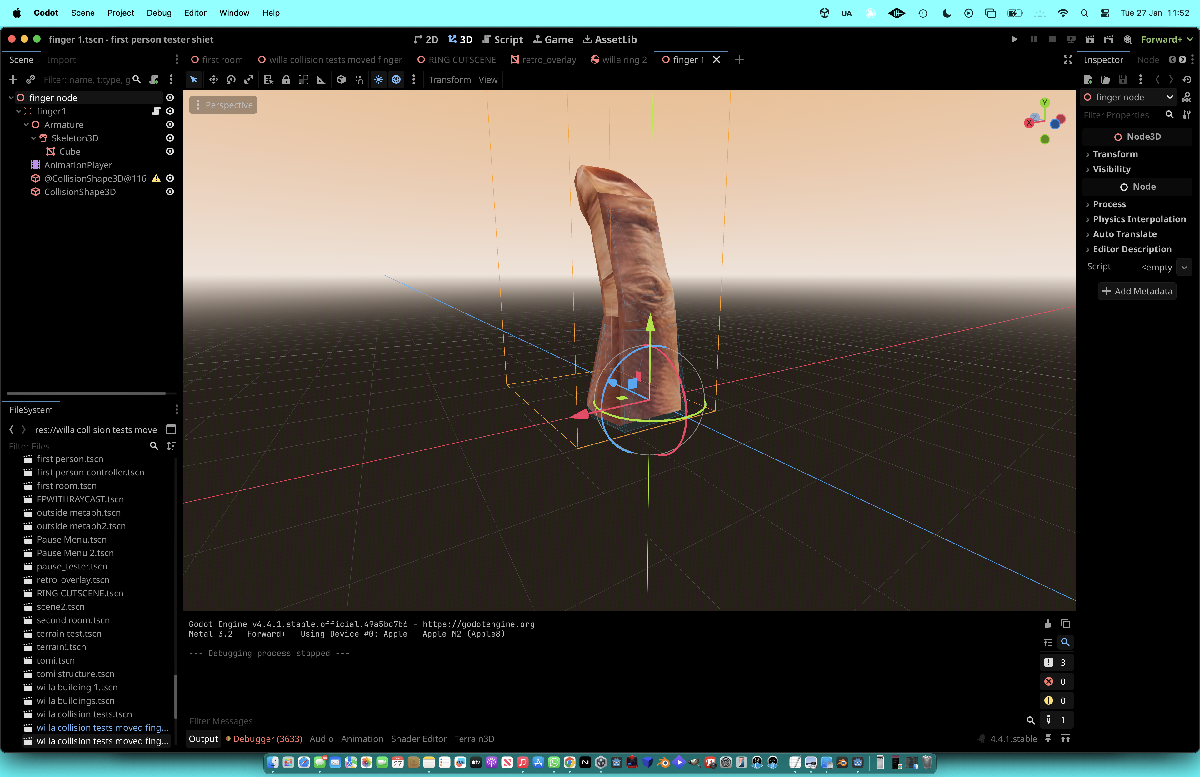Copy output log contents
This screenshot has height=777, width=1200.
tap(1065, 624)
